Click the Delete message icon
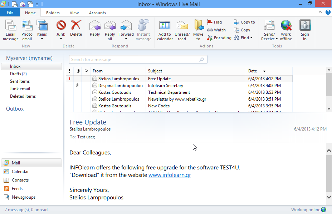The image size is (332, 214). 76,28
